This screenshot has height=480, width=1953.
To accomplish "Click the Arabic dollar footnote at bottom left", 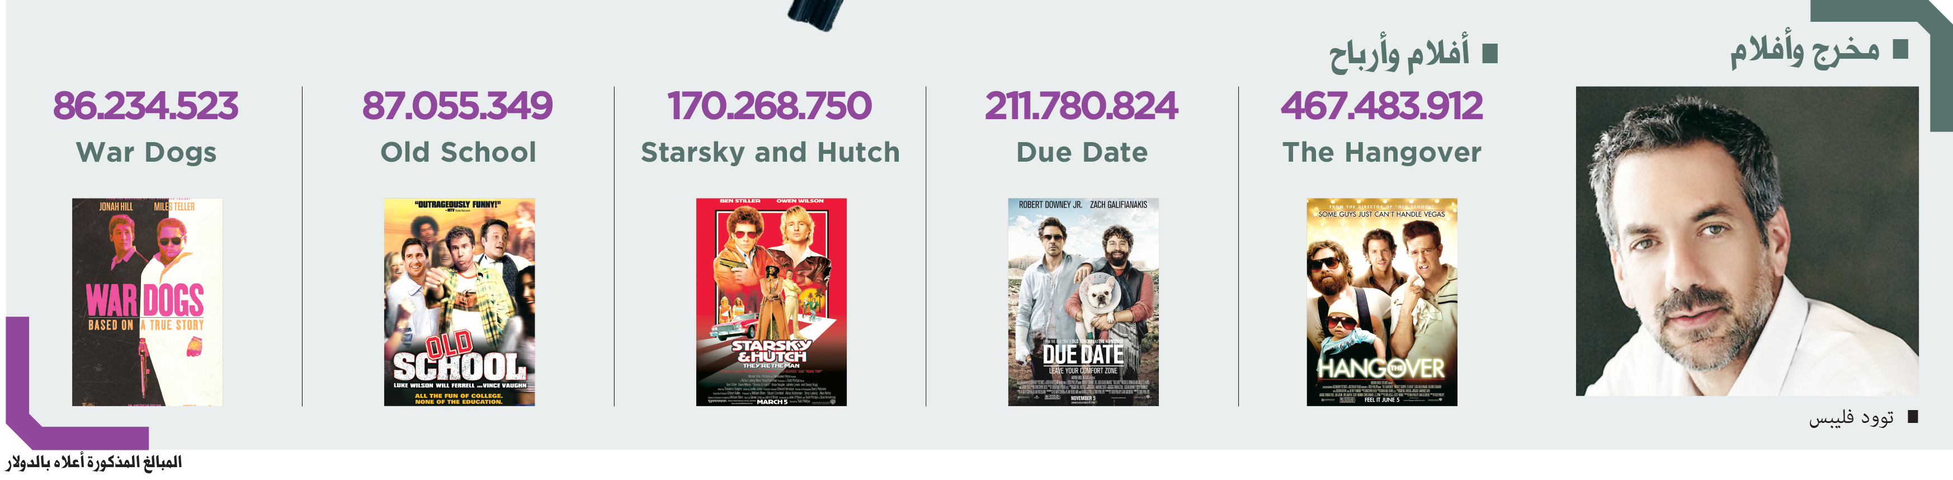I will (95, 462).
